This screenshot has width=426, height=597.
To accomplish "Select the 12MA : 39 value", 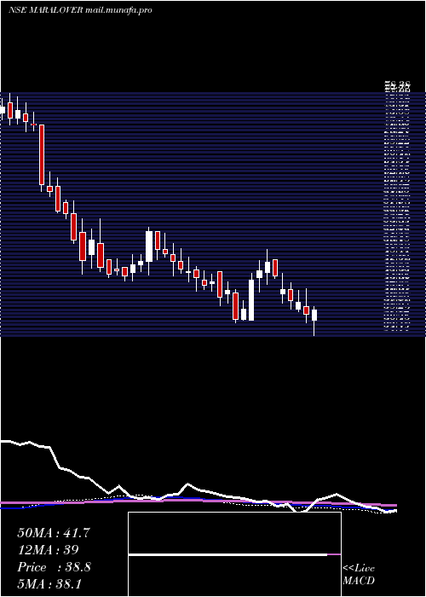I will pyautogui.click(x=48, y=550).
